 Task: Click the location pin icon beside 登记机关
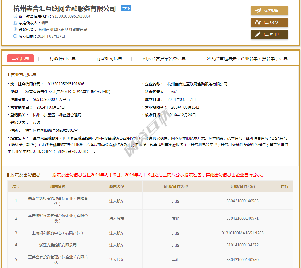(15, 29)
